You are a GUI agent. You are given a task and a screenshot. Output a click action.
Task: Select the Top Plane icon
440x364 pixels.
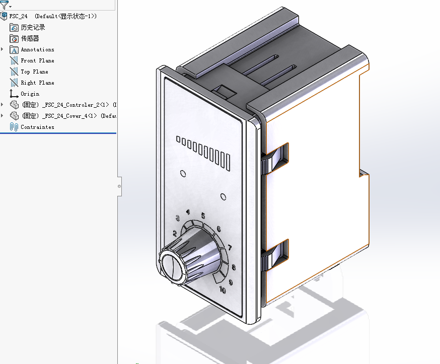pyautogui.click(x=14, y=71)
